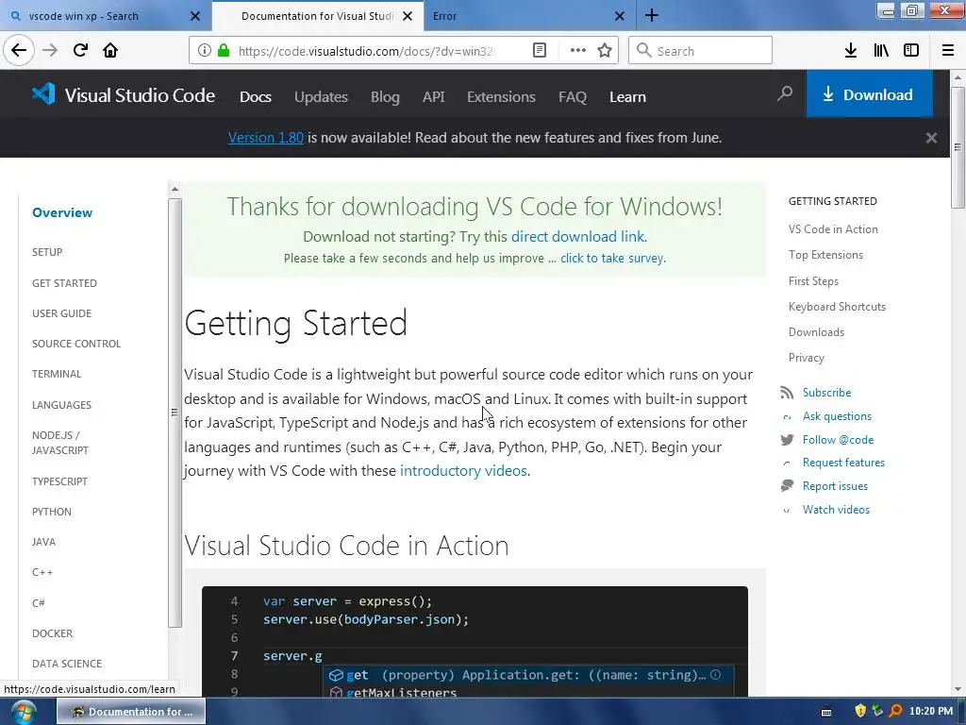
Task: Click the direct download link
Action: 578,237
